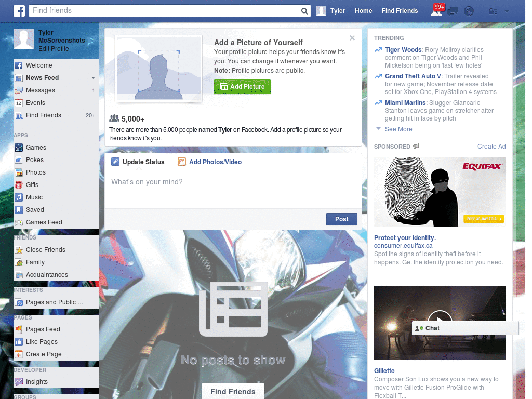The height and width of the screenshot is (399, 532).
Task: Open the Tiger Woods trending topic
Action: [x=403, y=50]
